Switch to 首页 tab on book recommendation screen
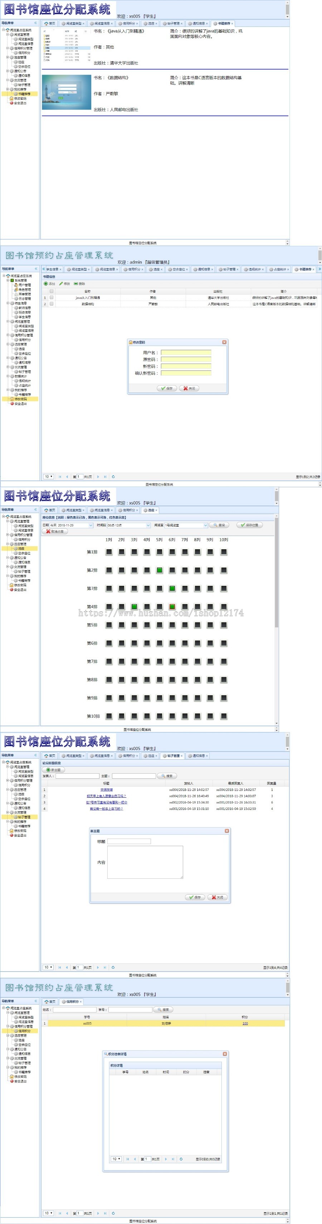322x1224 pixels. (x=50, y=23)
